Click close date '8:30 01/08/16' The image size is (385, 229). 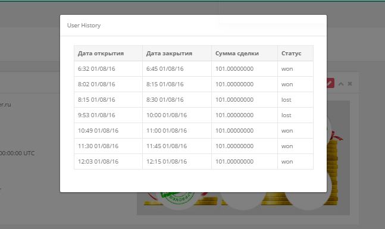165,100
